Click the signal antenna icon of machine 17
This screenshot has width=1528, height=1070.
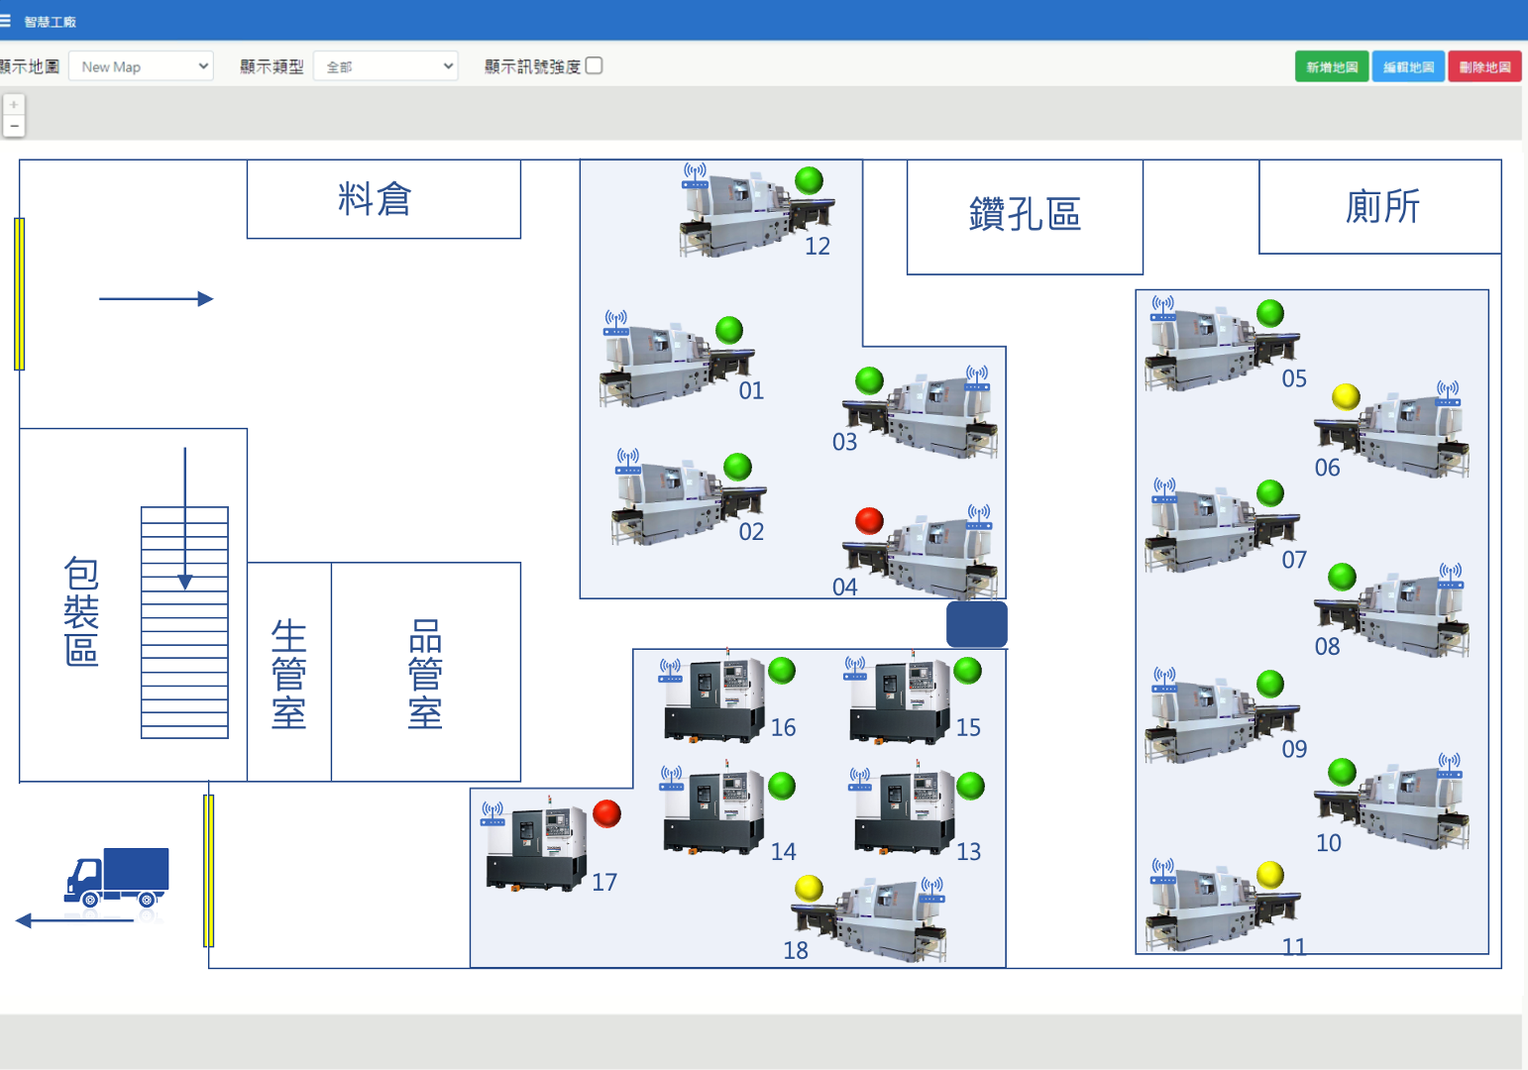(492, 814)
